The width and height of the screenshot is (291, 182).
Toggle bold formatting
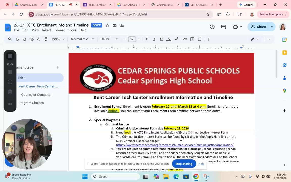tap(147, 39)
